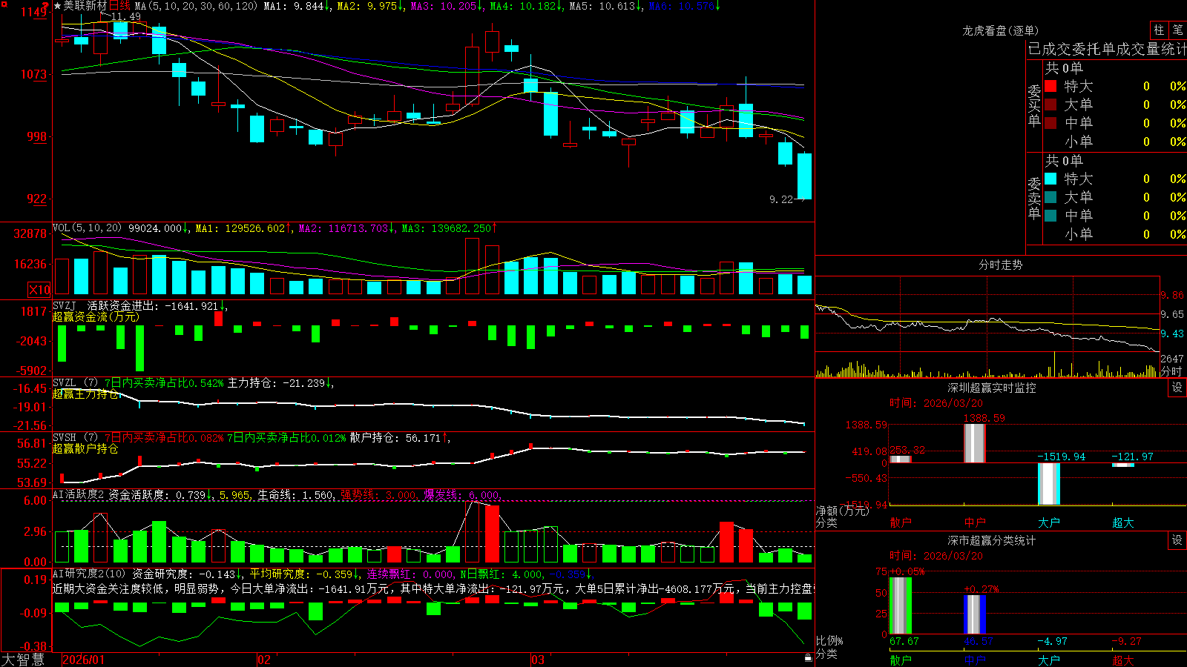Click the dark red 大单 buy order swatch
1187x667 pixels.
pyautogui.click(x=1050, y=104)
